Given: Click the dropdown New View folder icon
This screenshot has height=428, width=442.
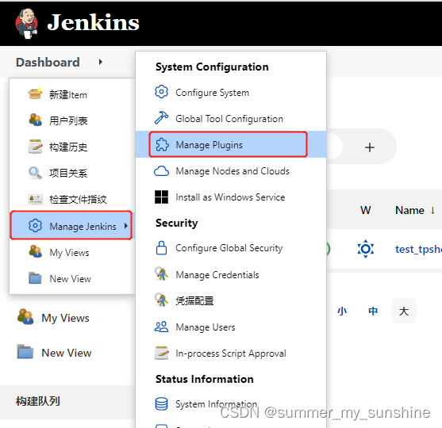Looking at the screenshot, I should click(35, 278).
